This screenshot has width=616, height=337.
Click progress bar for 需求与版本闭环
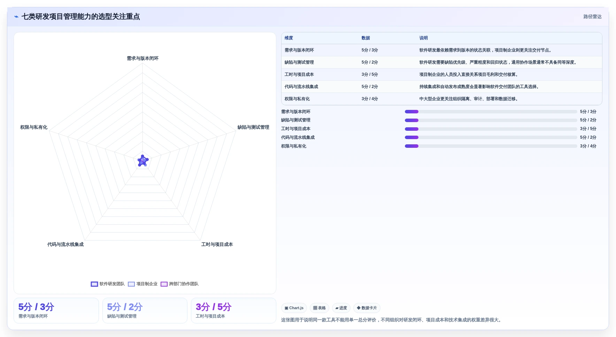coord(491,112)
